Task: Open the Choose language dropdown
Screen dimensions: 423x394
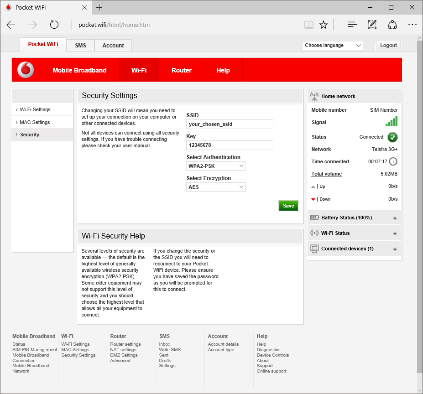Action: pyautogui.click(x=333, y=45)
